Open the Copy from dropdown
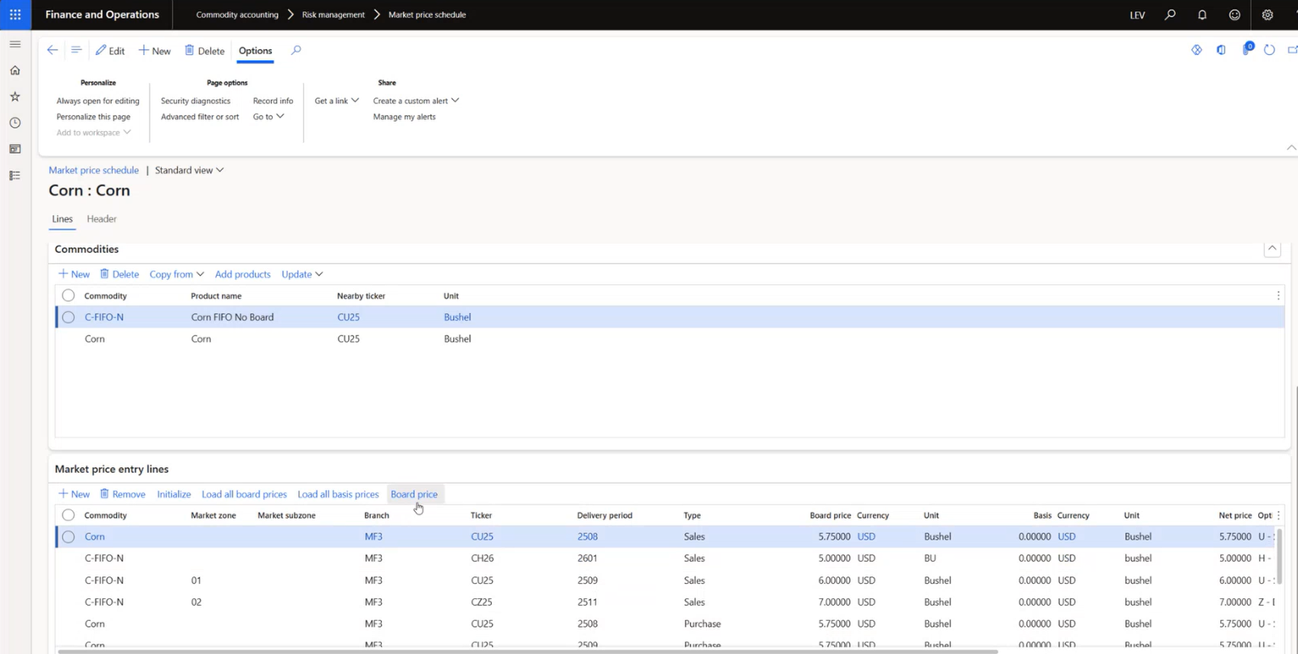Image resolution: width=1298 pixels, height=654 pixels. [176, 274]
